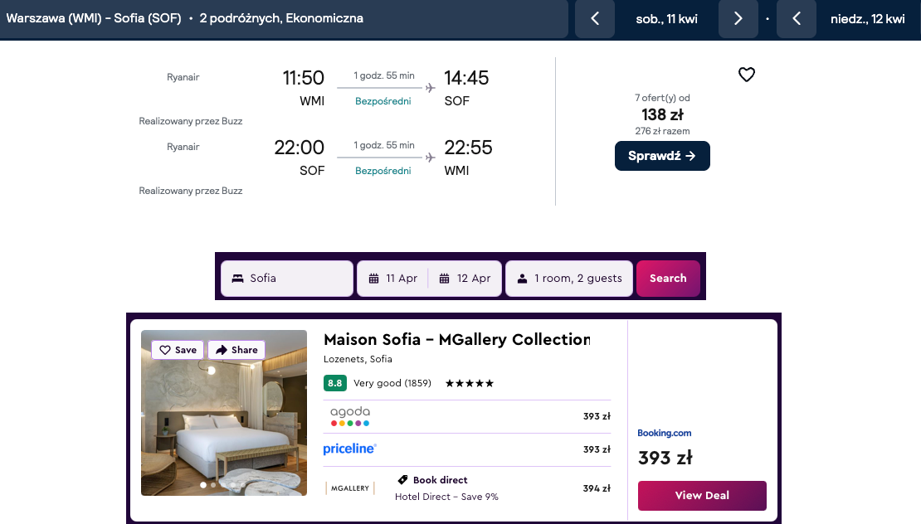Open the 11 Apr check-in date picker
This screenshot has width=921, height=524.
393,279
